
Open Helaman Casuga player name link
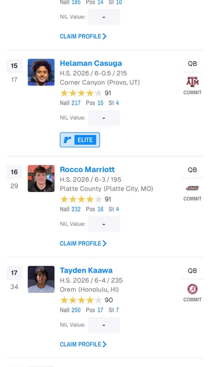point(91,63)
